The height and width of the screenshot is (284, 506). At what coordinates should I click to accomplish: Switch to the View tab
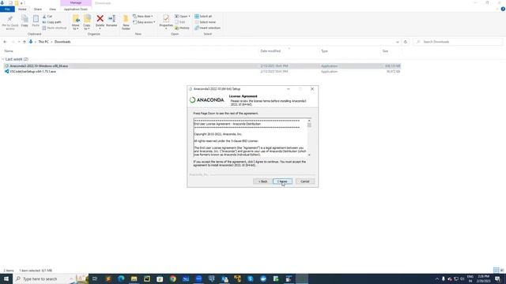tap(53, 9)
